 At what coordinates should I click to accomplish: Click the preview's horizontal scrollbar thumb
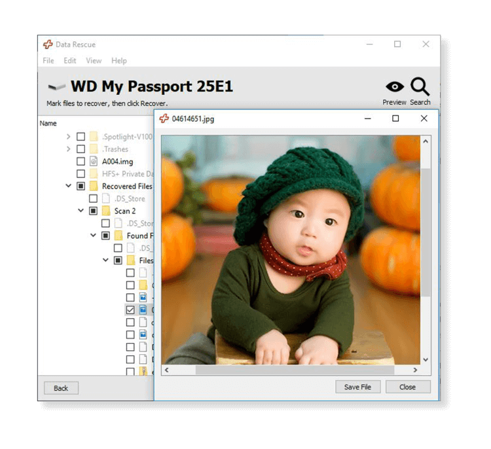[295, 370]
